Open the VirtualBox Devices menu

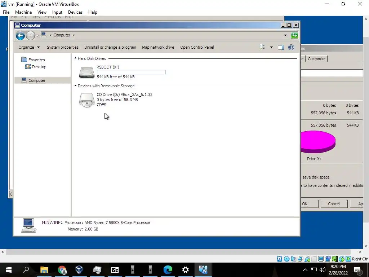click(75, 12)
